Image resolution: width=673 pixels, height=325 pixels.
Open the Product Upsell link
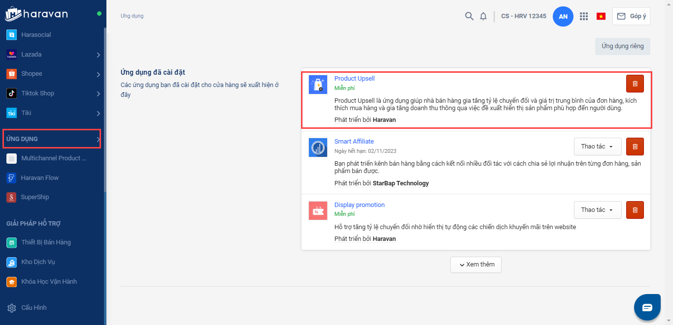click(x=354, y=79)
